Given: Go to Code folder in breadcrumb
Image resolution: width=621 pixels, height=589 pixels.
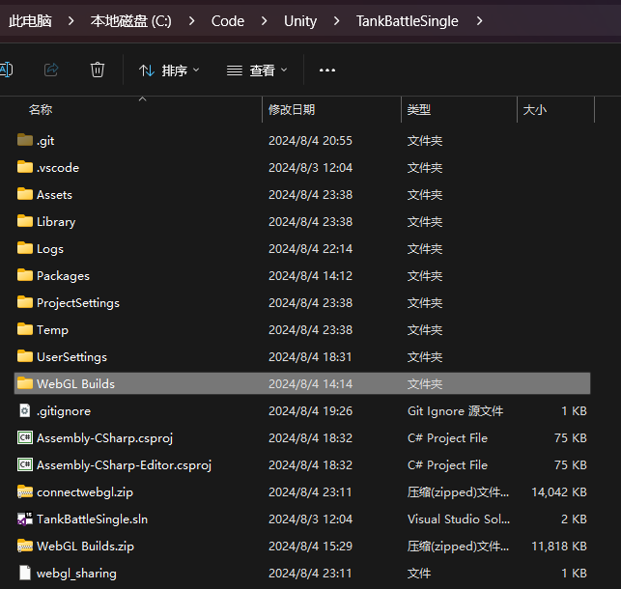Looking at the screenshot, I should point(228,21).
